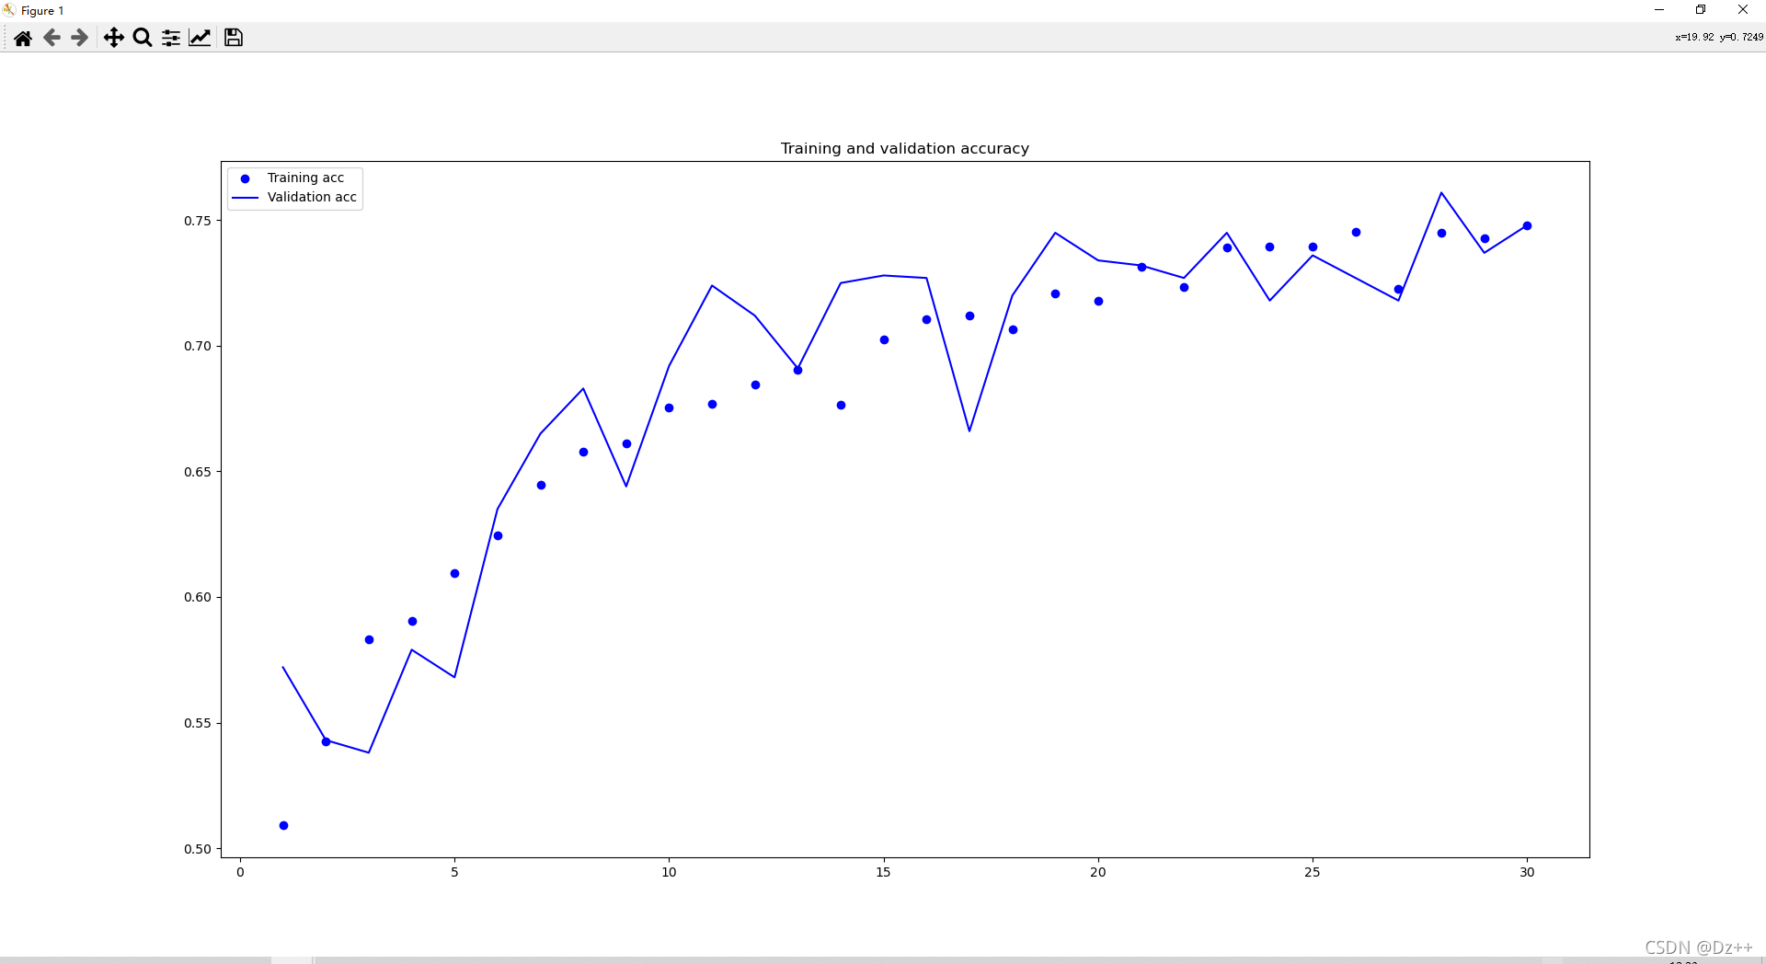Click the y-axis label 0.50
The image size is (1766, 964).
point(198,849)
